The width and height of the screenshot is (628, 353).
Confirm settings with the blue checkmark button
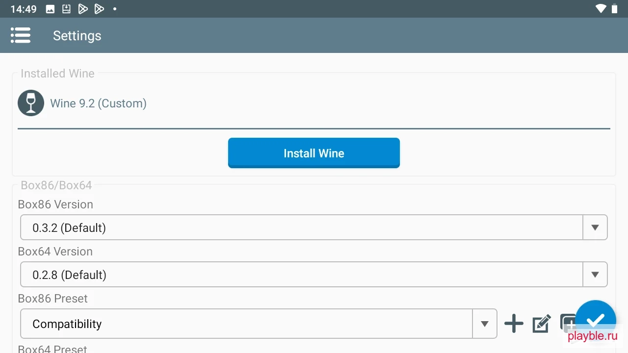coord(596,320)
